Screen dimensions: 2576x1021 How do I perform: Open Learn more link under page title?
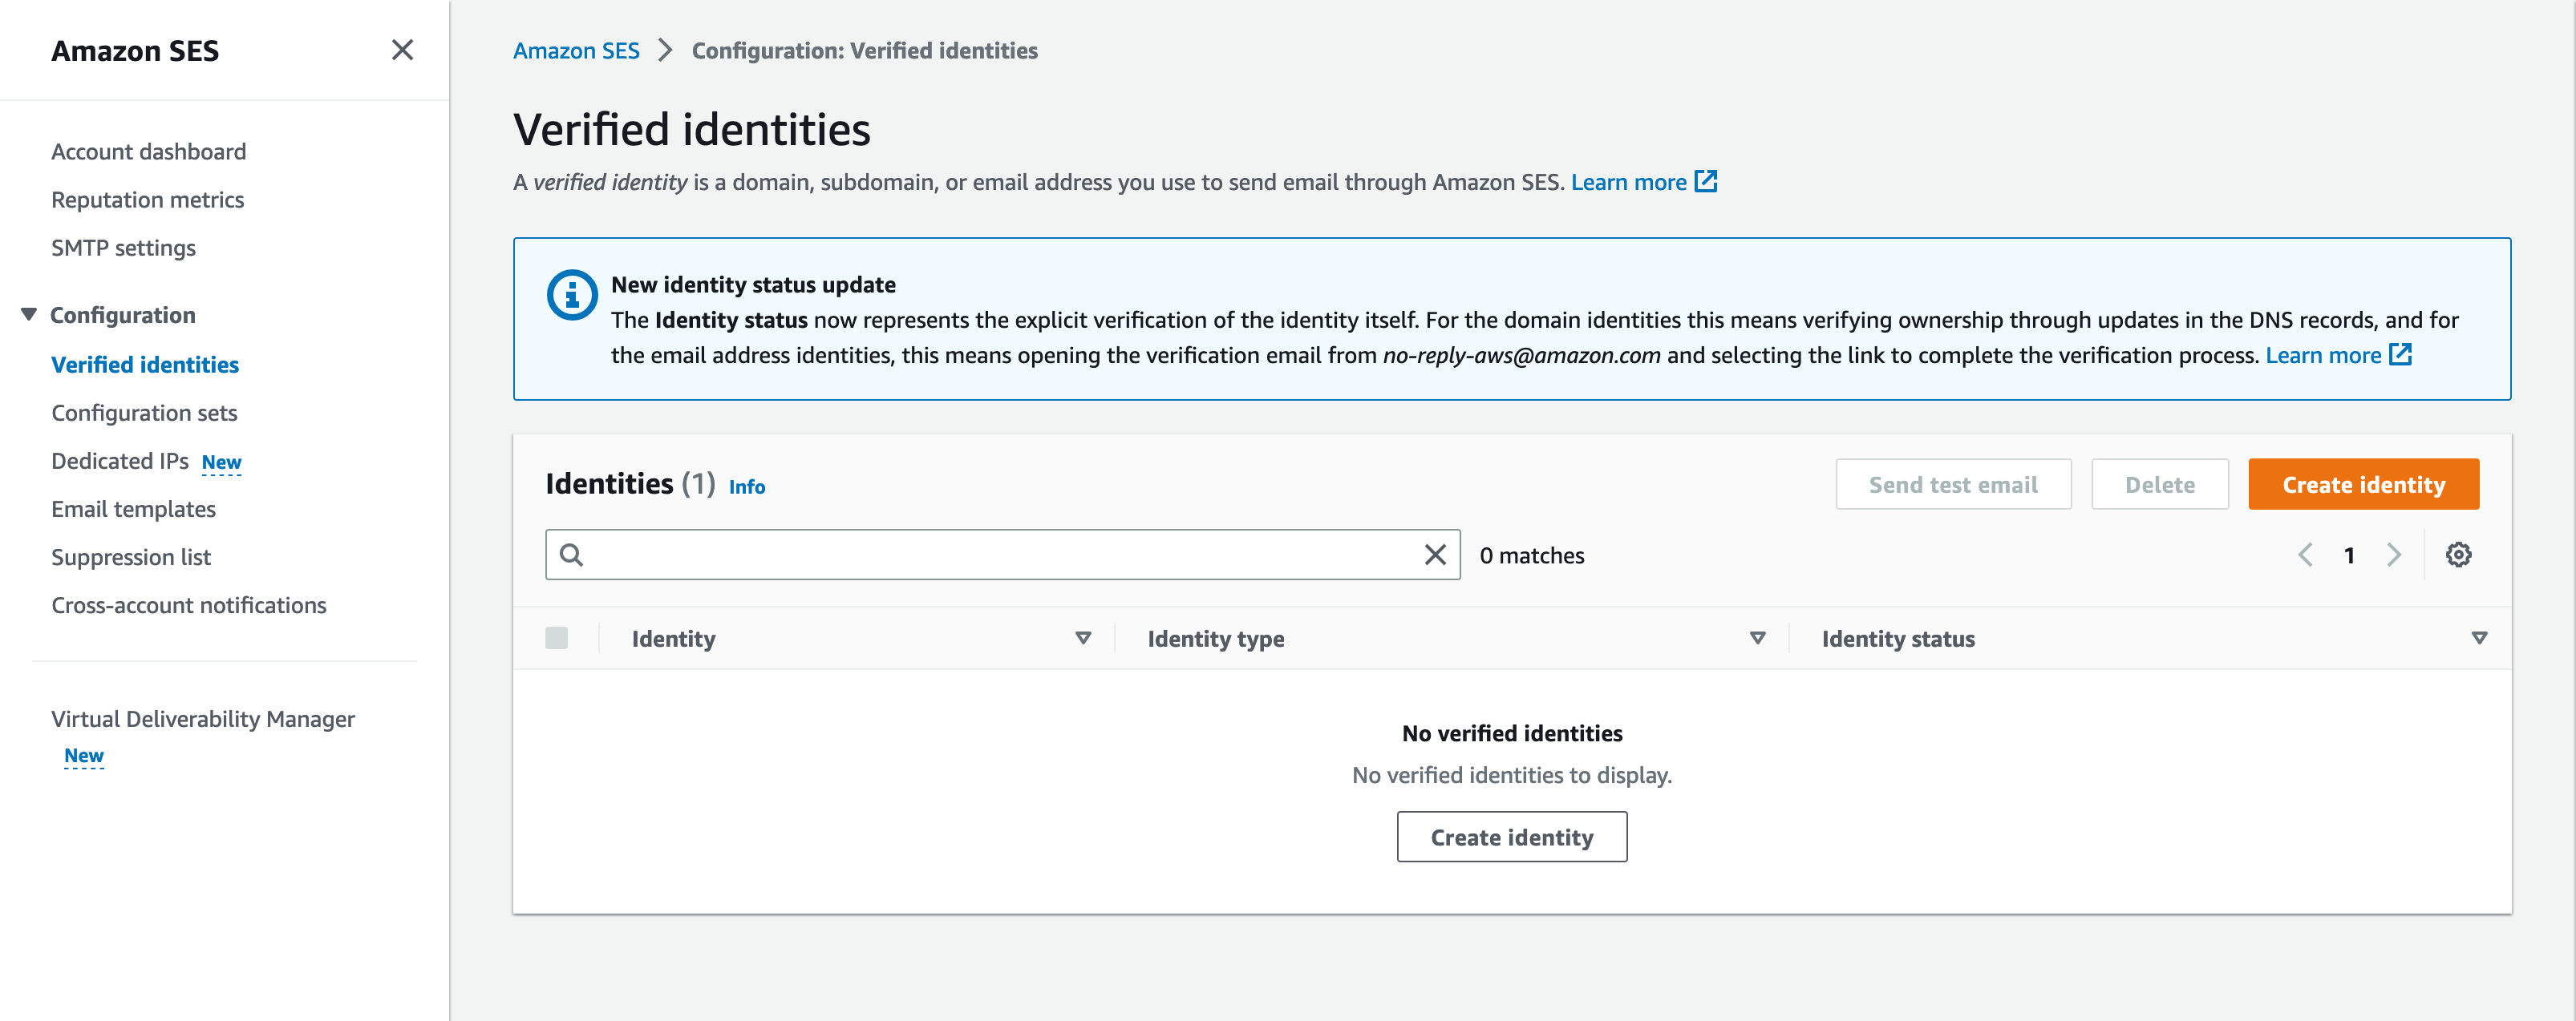point(1628,182)
